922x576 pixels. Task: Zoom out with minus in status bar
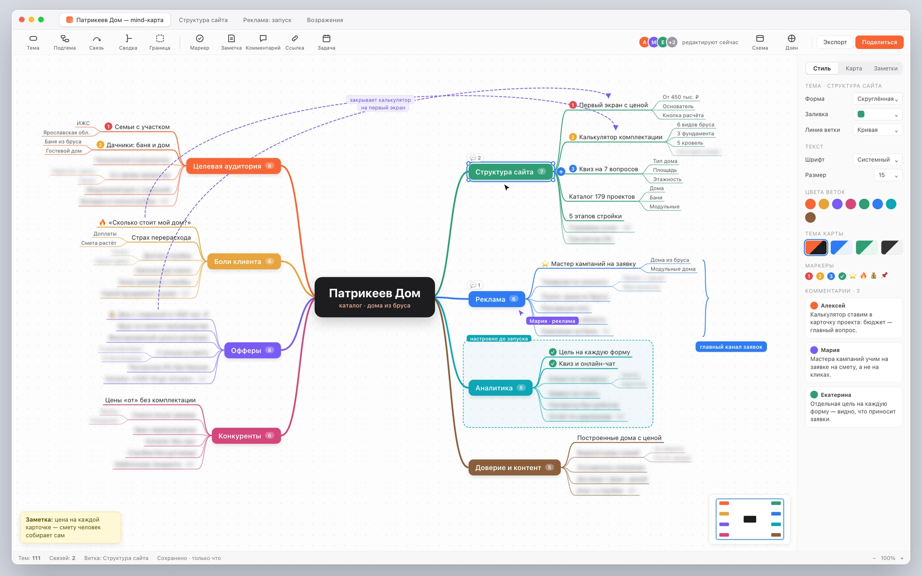pos(874,558)
